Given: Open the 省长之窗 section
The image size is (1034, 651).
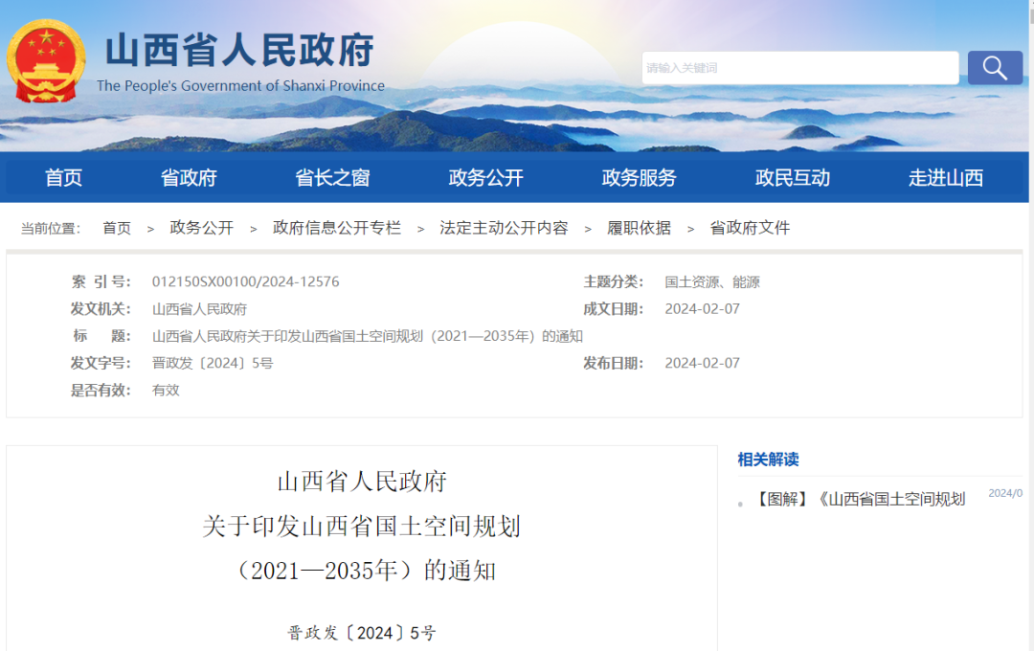Looking at the screenshot, I should pyautogui.click(x=331, y=177).
